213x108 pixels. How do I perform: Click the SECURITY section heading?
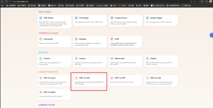click(43, 53)
